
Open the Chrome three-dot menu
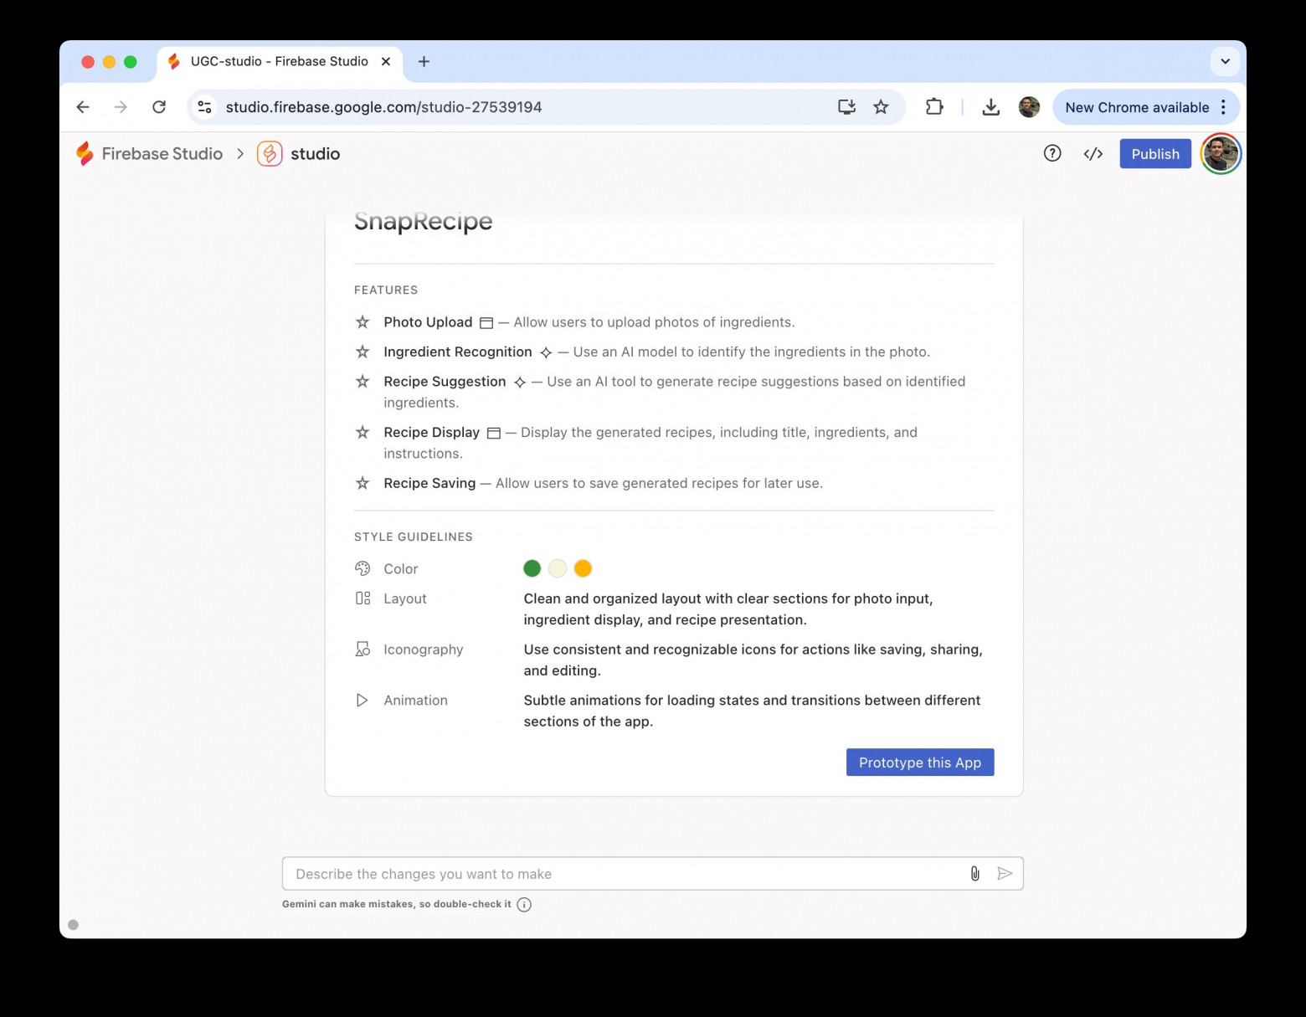[x=1223, y=106]
